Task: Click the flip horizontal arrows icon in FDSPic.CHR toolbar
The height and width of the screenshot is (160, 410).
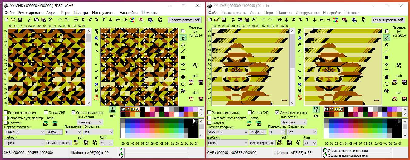Action: [76, 20]
